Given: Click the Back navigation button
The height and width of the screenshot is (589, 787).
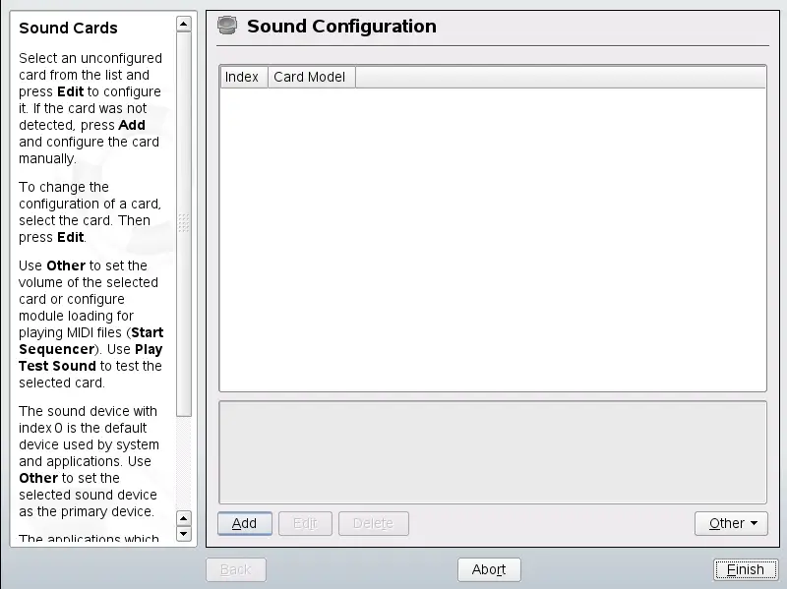Looking at the screenshot, I should 235,569.
